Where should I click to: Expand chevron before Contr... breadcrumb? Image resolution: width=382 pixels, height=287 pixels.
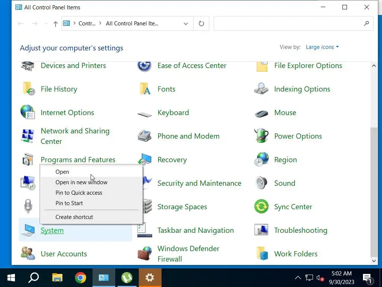click(x=74, y=24)
